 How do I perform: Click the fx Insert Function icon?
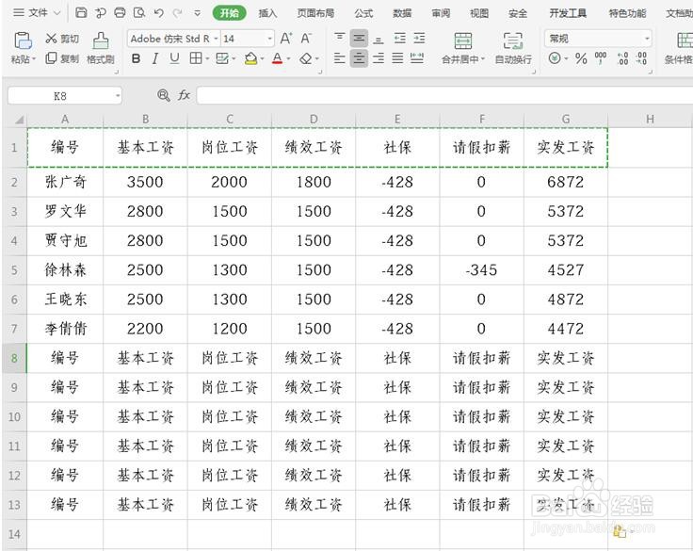click(x=184, y=95)
